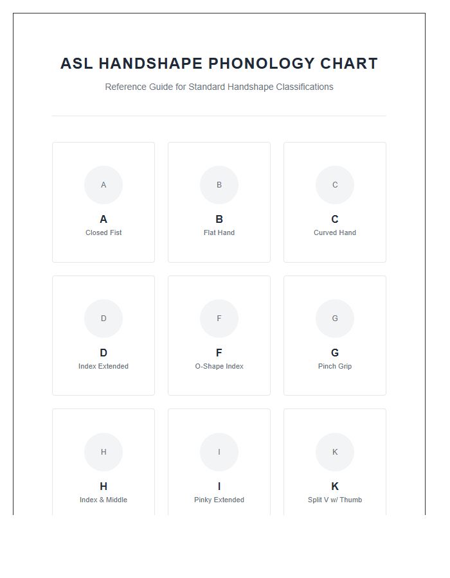Click the 'Pinch Grip' label
The width and height of the screenshot is (450, 578).
[335, 366]
